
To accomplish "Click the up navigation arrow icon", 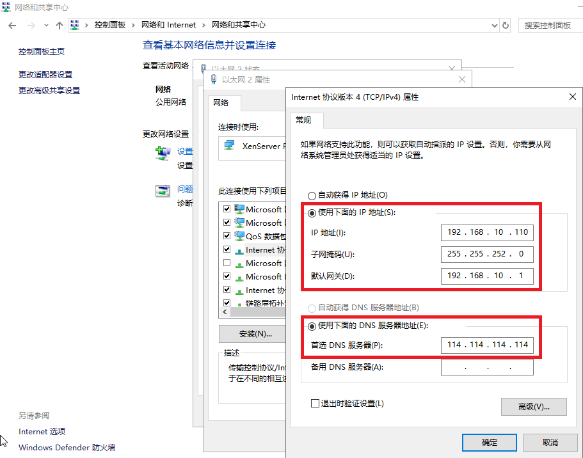I will 59,25.
